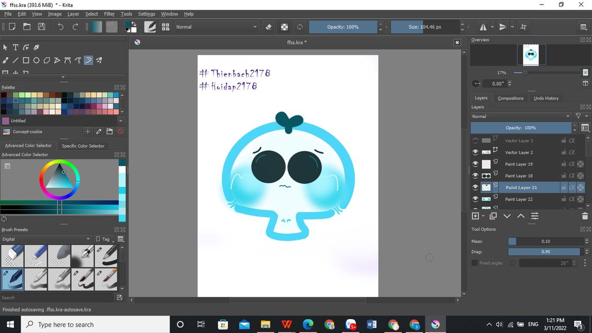Toggle vertical mirror tool
The width and height of the screenshot is (592, 333).
[x=502, y=27]
